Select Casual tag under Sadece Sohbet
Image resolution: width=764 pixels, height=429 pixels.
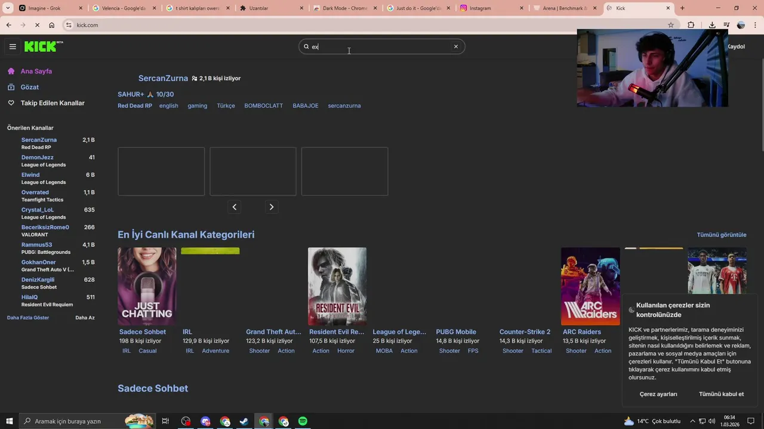pyautogui.click(x=147, y=351)
